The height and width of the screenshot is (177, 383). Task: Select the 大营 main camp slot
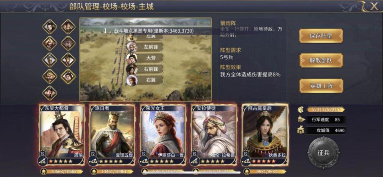(145, 58)
